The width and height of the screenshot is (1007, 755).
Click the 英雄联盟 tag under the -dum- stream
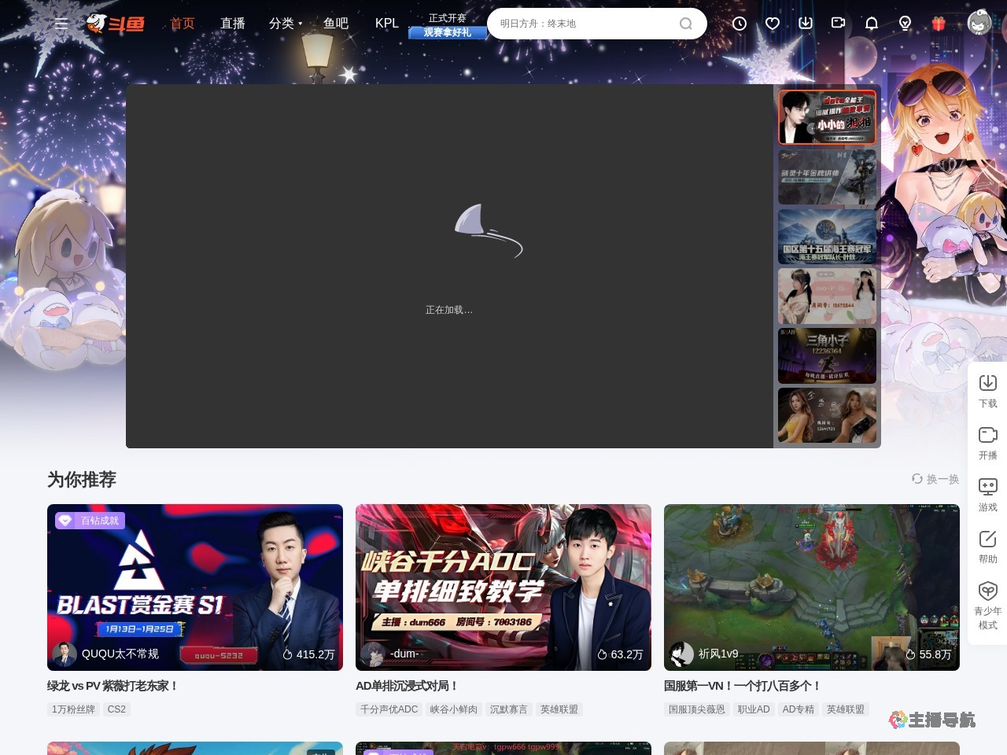point(559,709)
